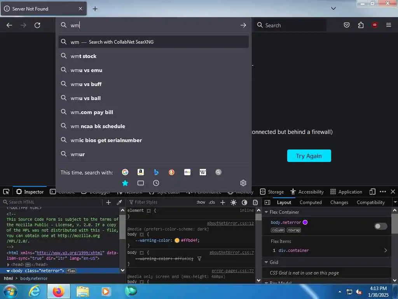
Task: Toggle the :hov pseudo-class panel
Action: tap(201, 202)
